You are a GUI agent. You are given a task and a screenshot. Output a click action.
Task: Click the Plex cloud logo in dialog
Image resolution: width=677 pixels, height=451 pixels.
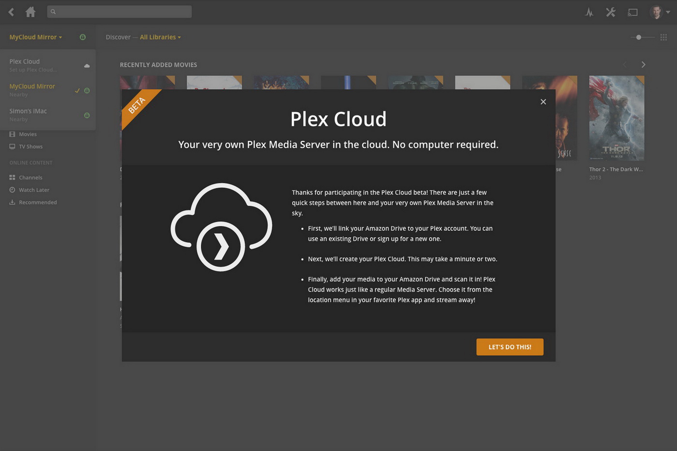click(221, 227)
